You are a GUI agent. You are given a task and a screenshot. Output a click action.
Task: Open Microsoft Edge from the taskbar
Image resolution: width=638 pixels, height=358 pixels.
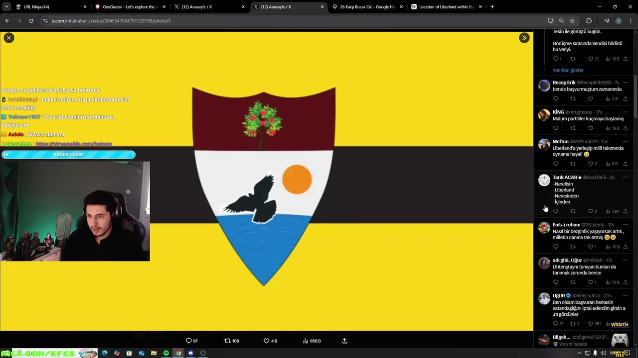104,353
